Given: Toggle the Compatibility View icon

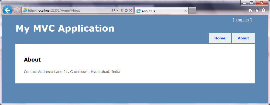Looking at the screenshot, I should 122,11.
